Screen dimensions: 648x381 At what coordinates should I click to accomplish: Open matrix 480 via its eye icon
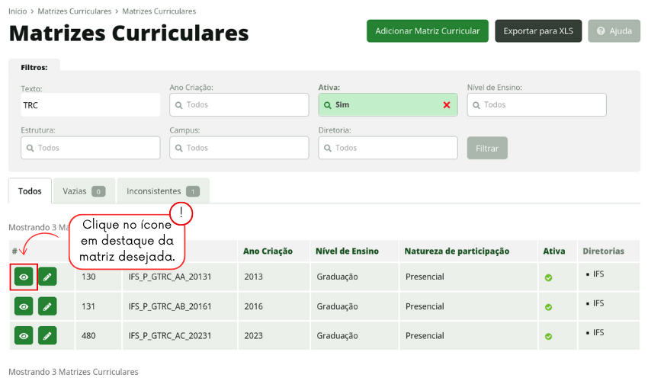point(24,335)
